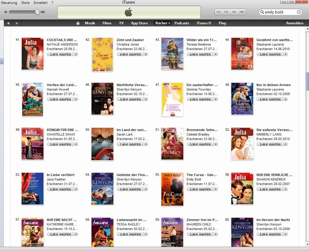Image resolution: width=309 pixels, height=251 pixels.
Task: Switch to Cover Flow view icon
Action: (x=242, y=12)
